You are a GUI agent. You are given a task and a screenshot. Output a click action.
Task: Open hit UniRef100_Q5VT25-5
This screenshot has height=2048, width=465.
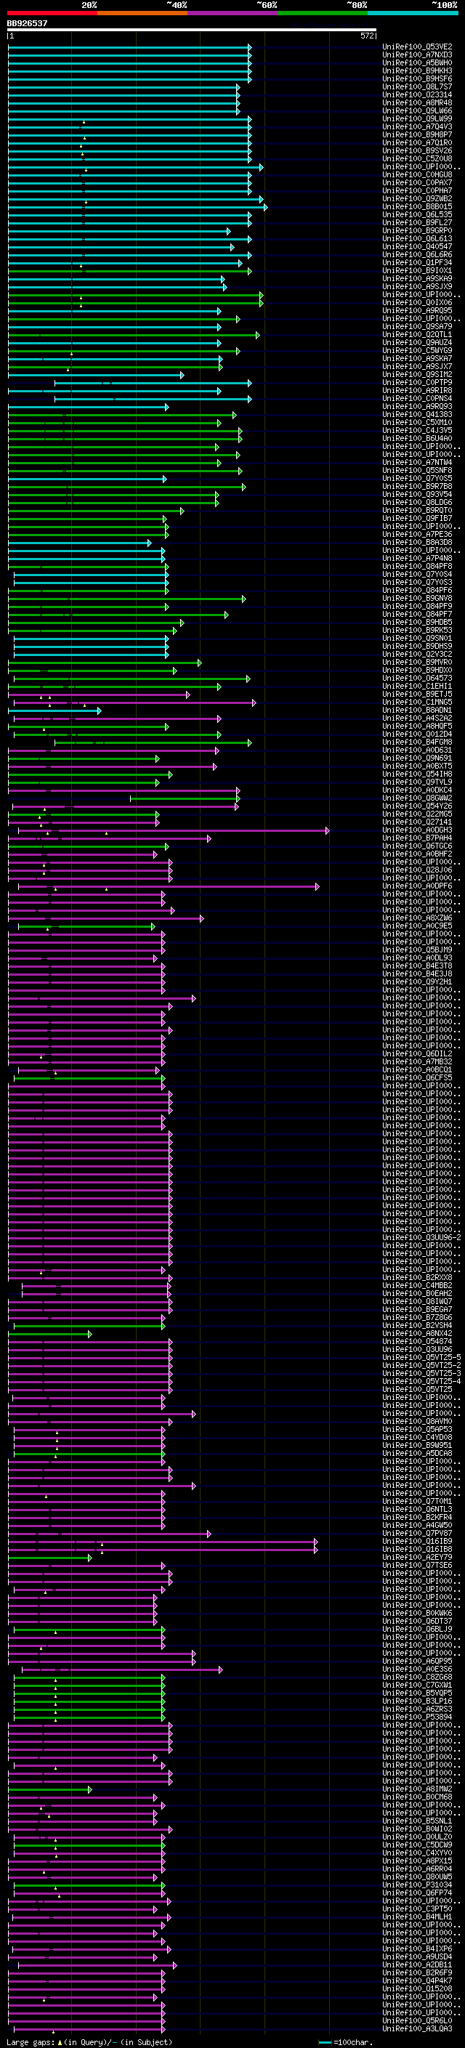(421, 1358)
